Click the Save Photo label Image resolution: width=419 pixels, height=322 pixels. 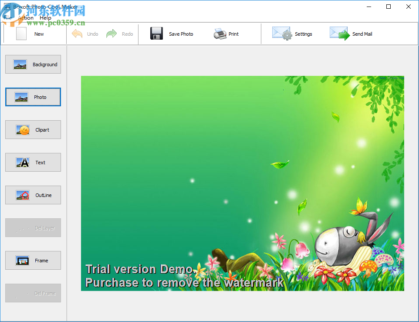[x=181, y=34]
